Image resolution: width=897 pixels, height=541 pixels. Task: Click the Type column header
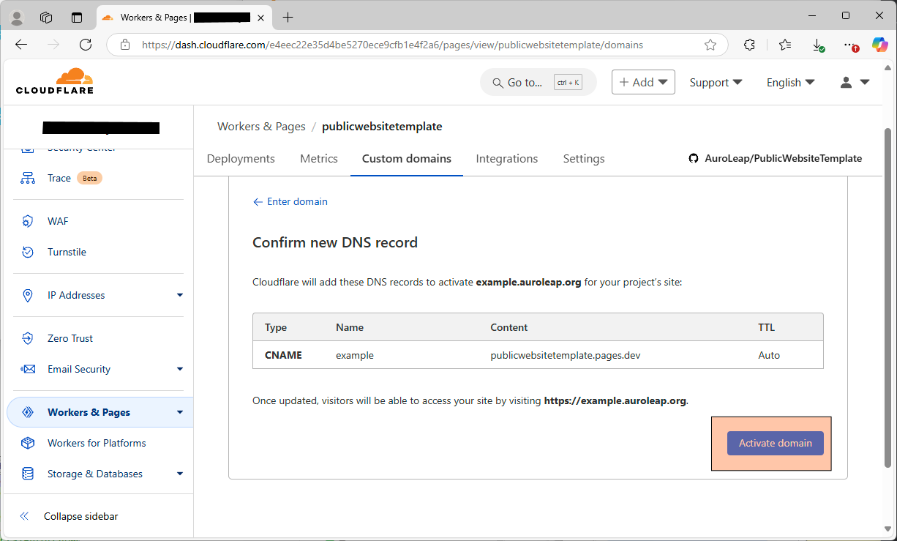(x=276, y=327)
